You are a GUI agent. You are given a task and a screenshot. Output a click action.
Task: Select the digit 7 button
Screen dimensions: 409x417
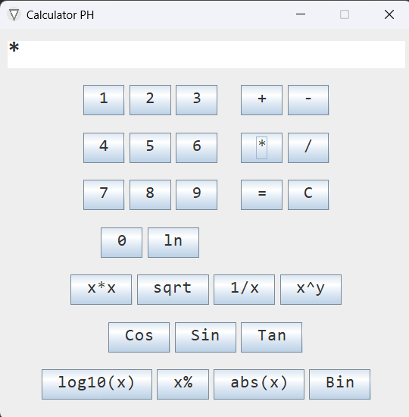(104, 195)
